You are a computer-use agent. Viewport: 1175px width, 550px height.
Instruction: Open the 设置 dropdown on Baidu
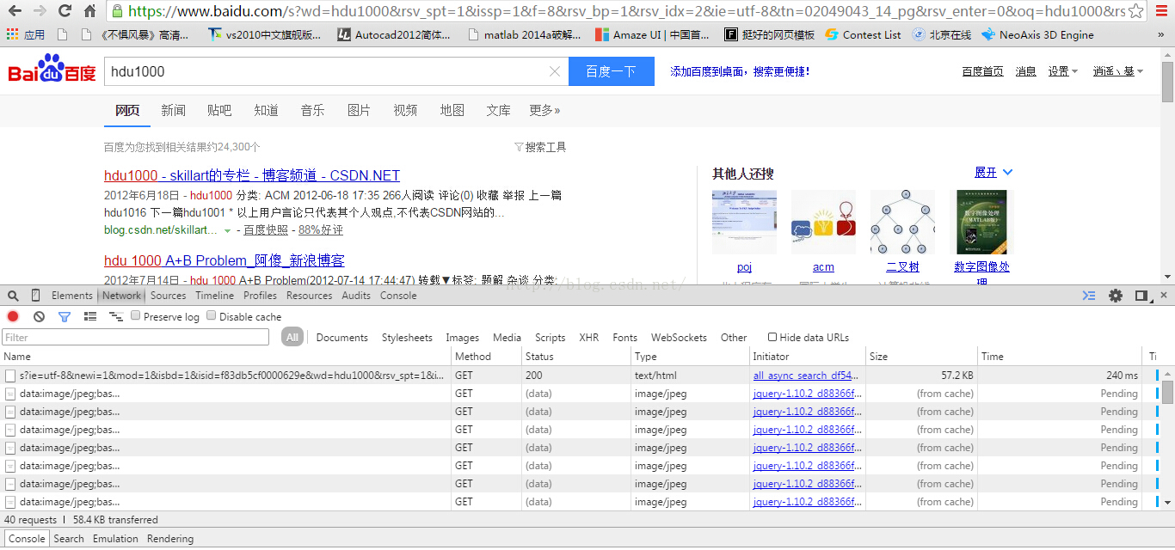click(x=1062, y=71)
